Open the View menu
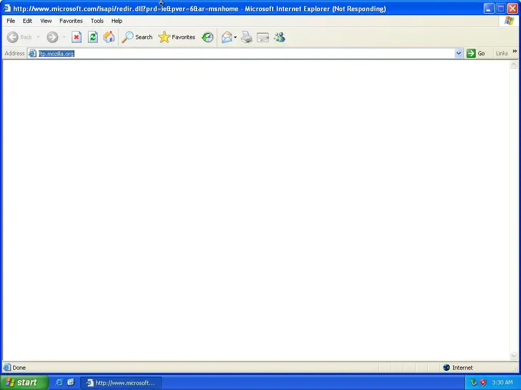Image resolution: width=521 pixels, height=390 pixels. [46, 21]
